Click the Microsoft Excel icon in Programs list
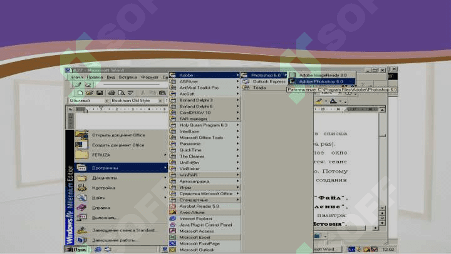The width and height of the screenshot is (451, 254). [x=173, y=237]
